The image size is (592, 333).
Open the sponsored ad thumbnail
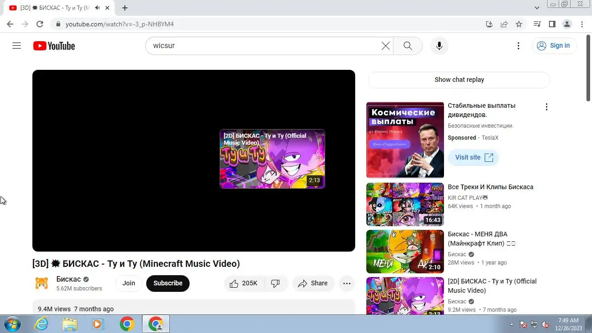[405, 140]
